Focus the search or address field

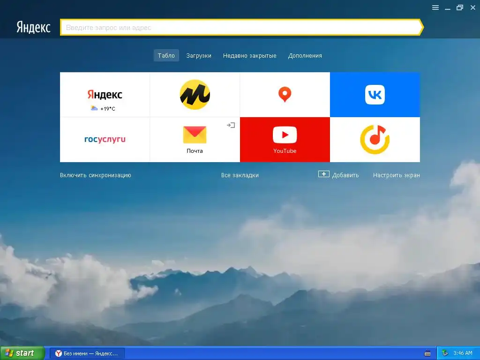[241, 28]
